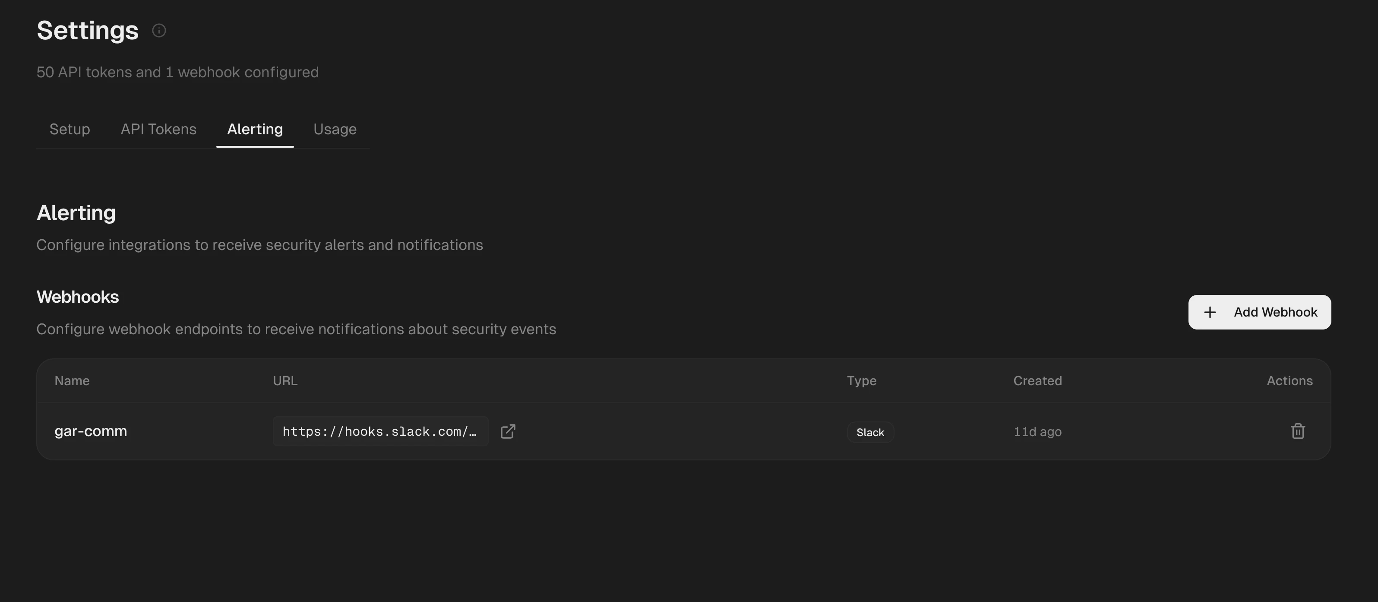Screen dimensions: 1378x602
Task: Open the API Tokens tab
Action: pos(158,129)
